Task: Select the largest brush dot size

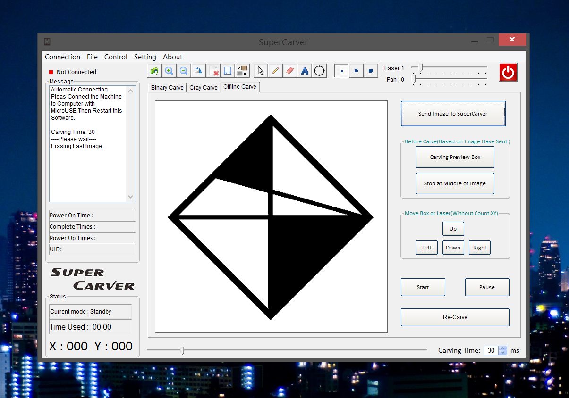Action: click(x=371, y=71)
